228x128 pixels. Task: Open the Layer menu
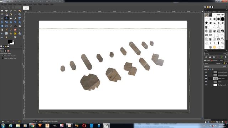coord(25,4)
